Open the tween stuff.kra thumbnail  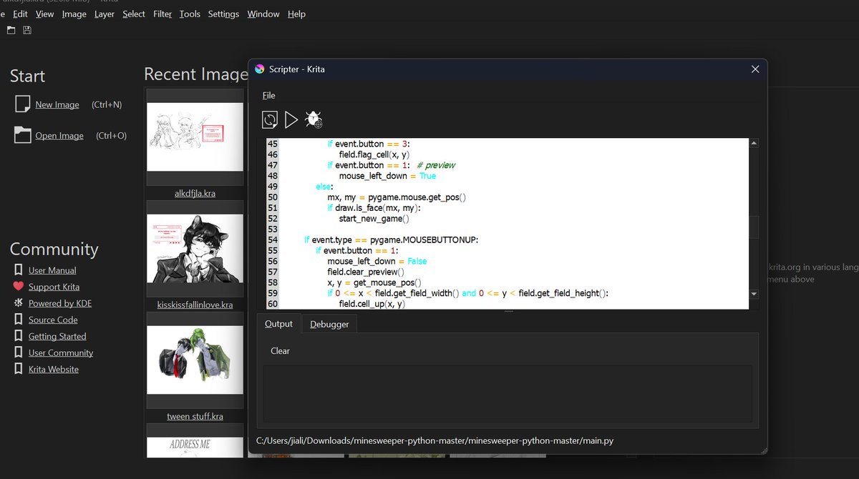[x=195, y=360]
